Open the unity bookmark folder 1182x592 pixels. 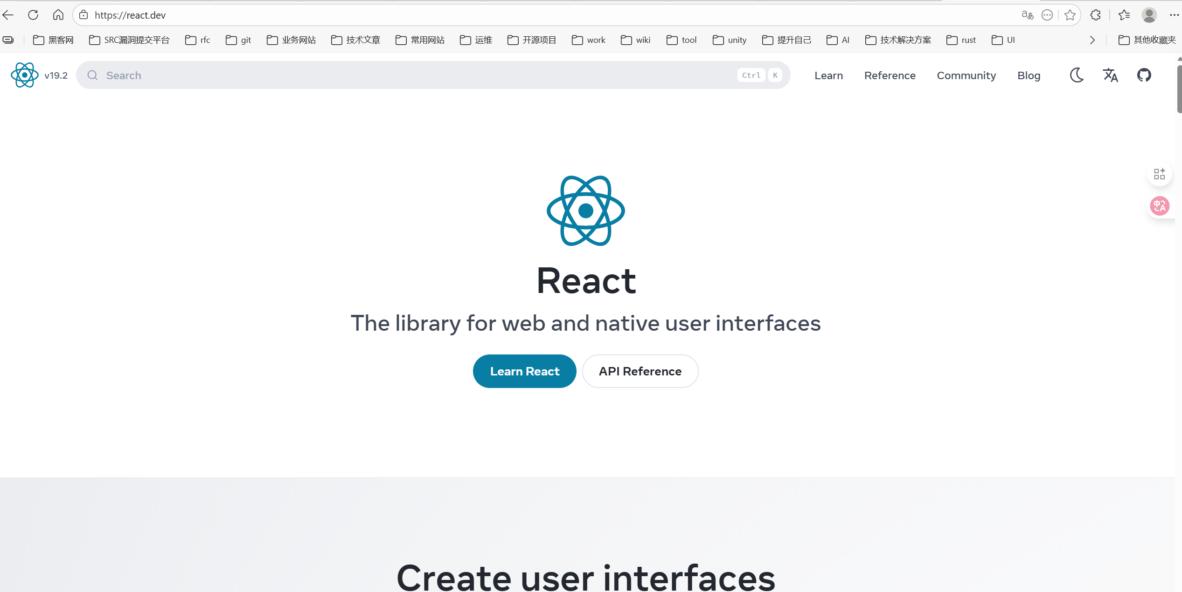(730, 40)
